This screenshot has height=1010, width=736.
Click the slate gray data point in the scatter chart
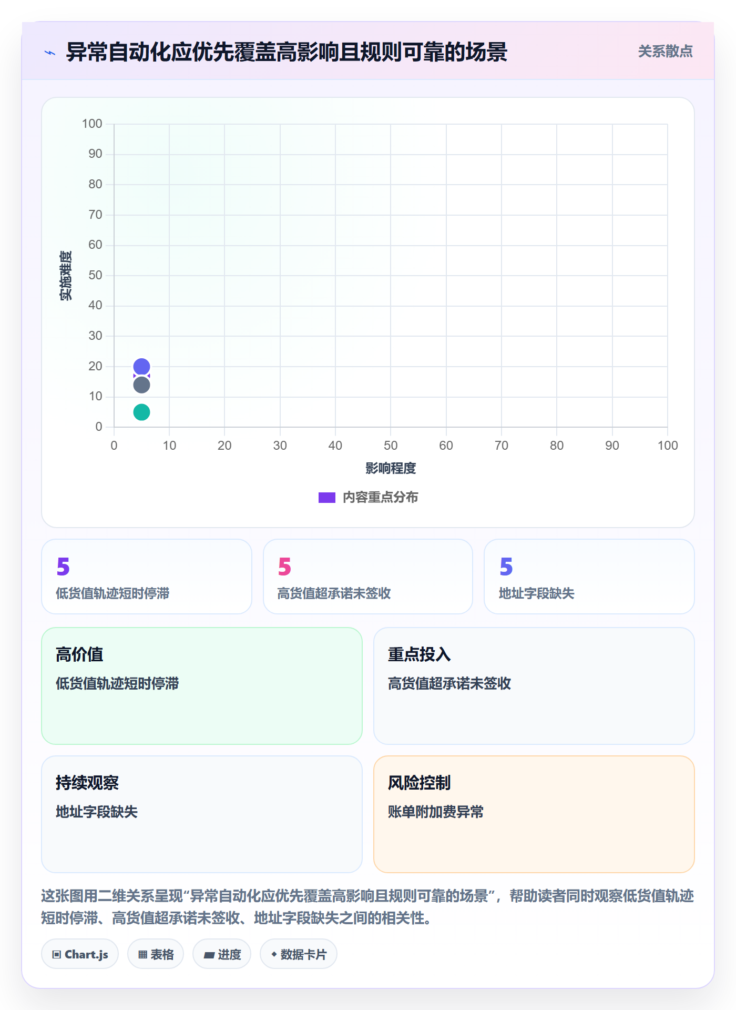(x=141, y=385)
